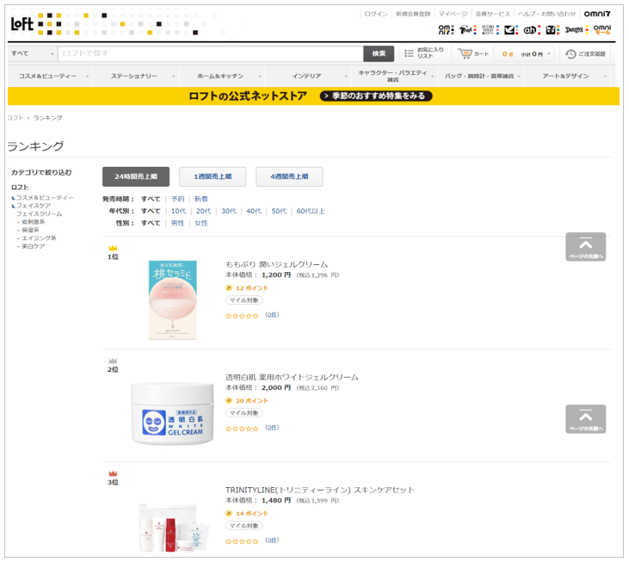
Task: Click the ロフトで探す search field
Action: (211, 53)
